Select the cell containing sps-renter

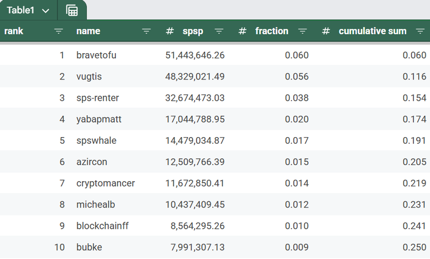point(97,98)
